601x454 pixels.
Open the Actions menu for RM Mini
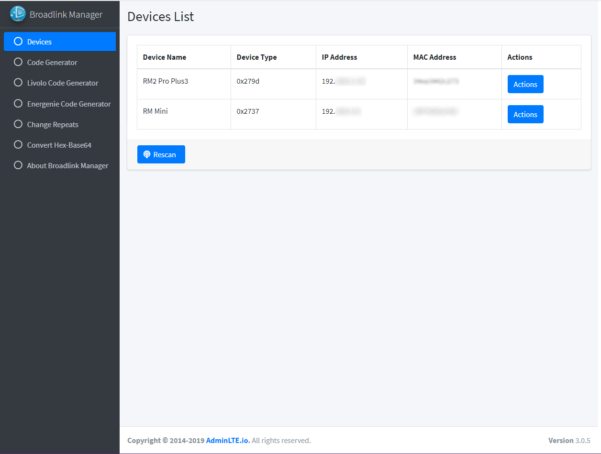tap(525, 114)
